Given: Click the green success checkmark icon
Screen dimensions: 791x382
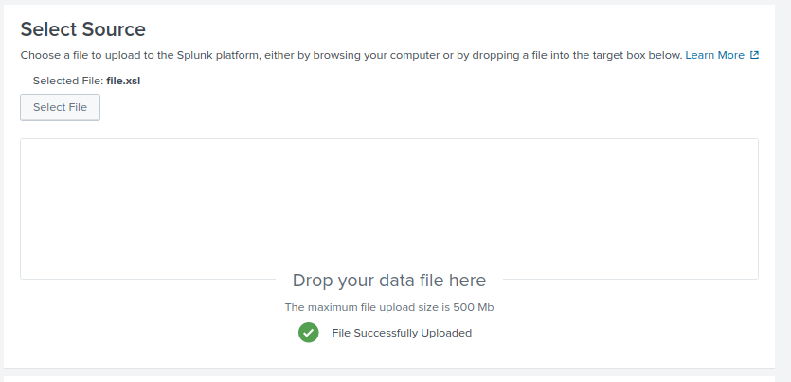Looking at the screenshot, I should coord(308,333).
